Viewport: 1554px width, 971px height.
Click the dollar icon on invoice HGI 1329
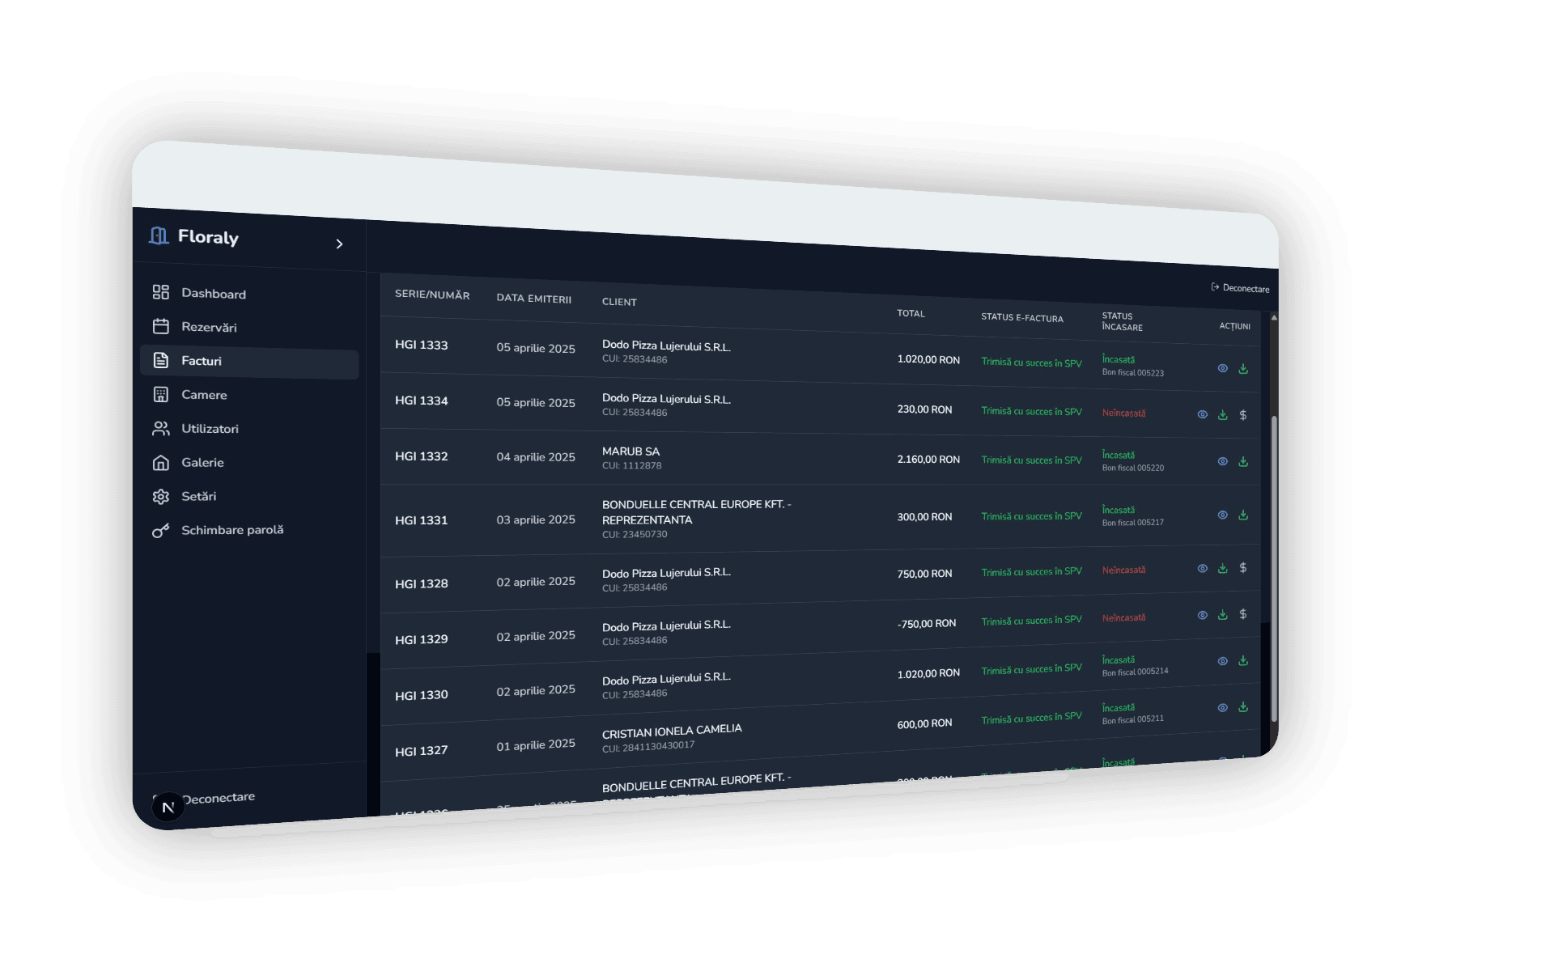1243,614
